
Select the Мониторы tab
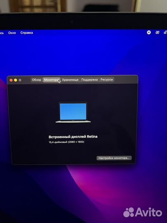coord(52,80)
